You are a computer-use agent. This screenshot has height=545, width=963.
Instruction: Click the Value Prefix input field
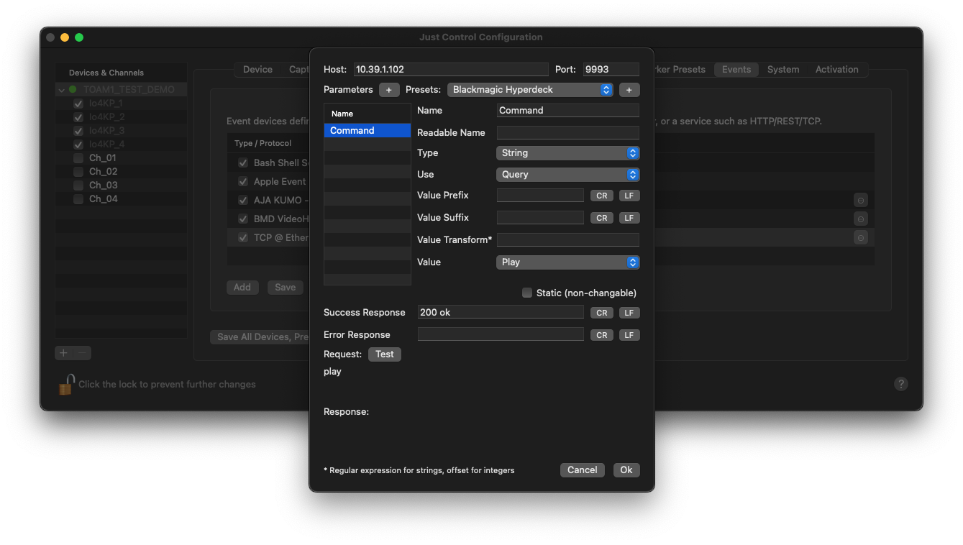point(540,196)
